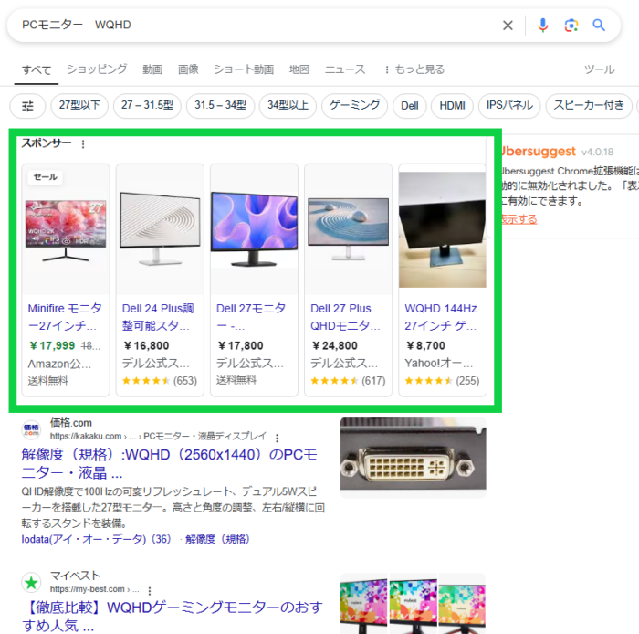The image size is (639, 634).
Task: Filter by 34型以上 chip
Action: point(288,106)
